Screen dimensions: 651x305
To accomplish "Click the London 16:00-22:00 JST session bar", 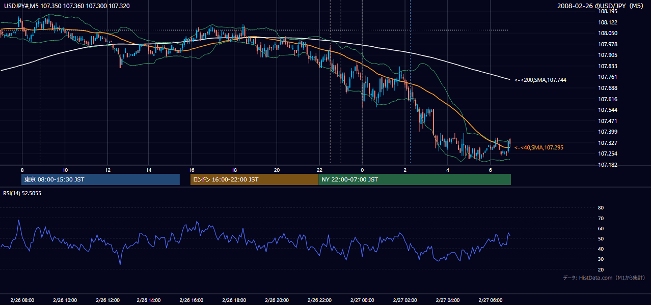I will point(254,179).
